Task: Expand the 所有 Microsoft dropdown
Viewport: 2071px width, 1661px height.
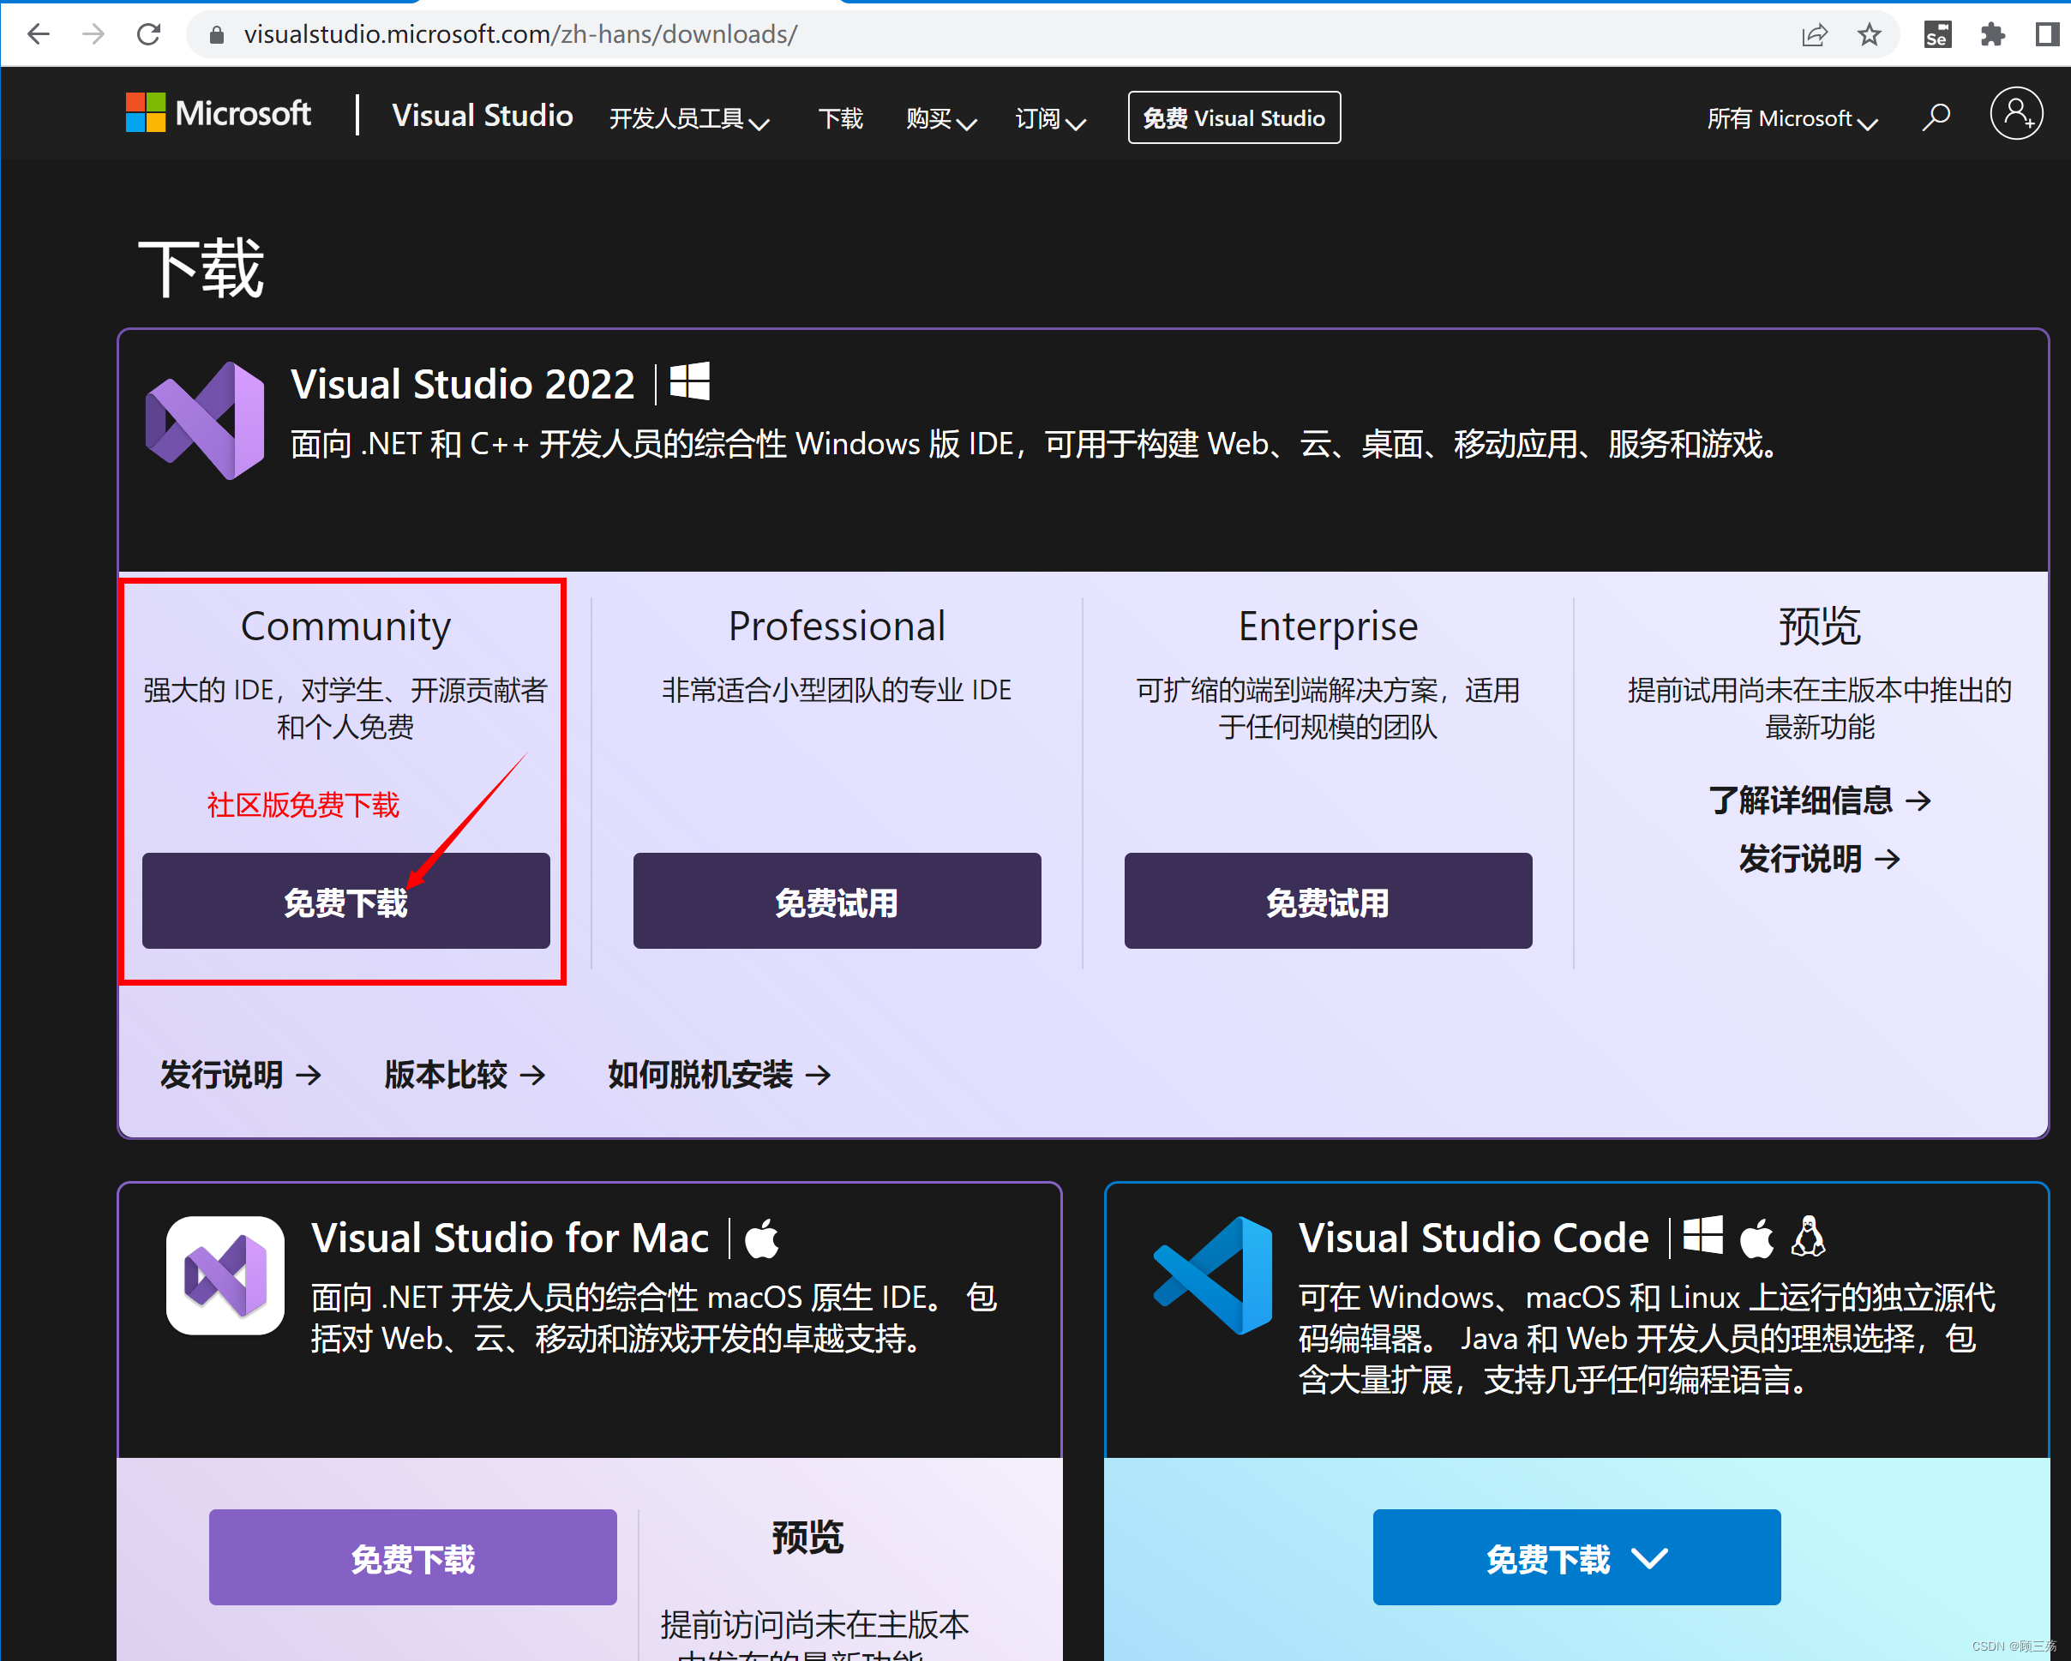Action: (1792, 117)
